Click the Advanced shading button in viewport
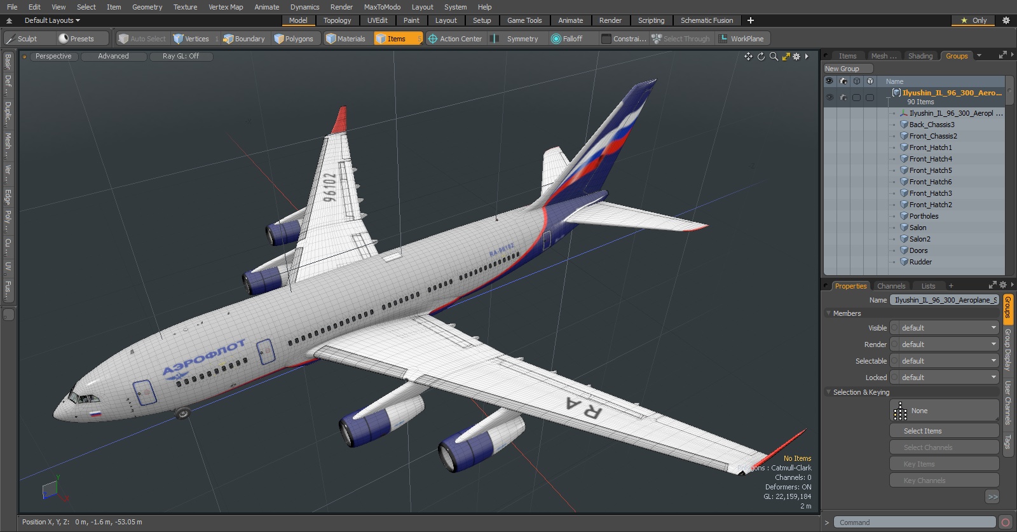 (x=113, y=57)
